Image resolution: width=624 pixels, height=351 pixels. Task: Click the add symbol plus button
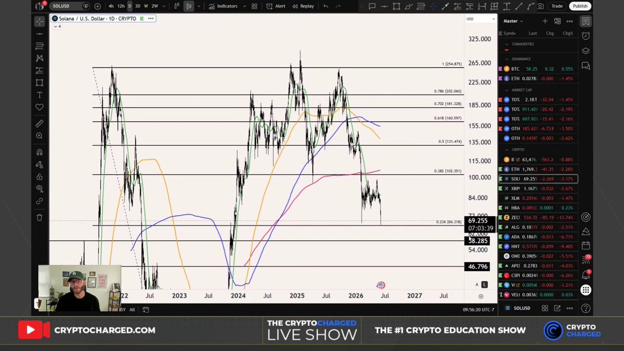click(x=97, y=6)
